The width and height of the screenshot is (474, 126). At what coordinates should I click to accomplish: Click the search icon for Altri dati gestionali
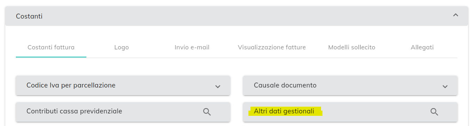point(434,112)
